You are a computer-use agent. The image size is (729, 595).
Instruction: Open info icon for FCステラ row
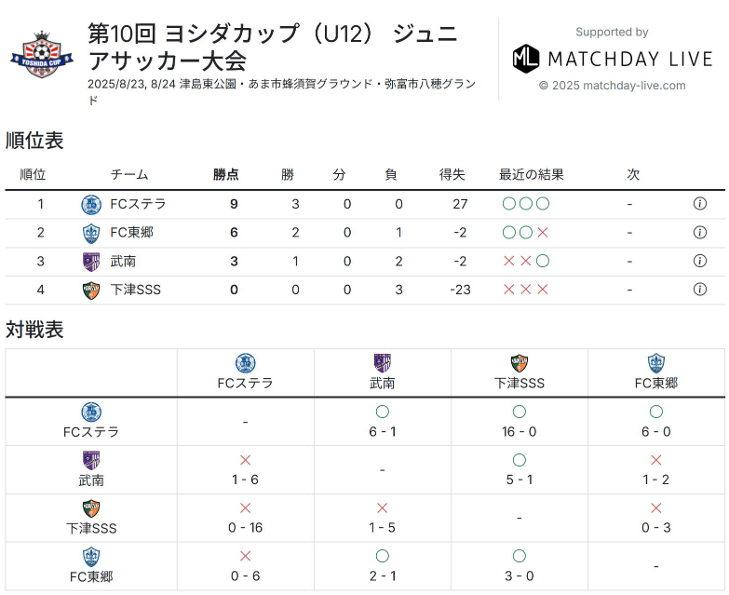(x=700, y=204)
